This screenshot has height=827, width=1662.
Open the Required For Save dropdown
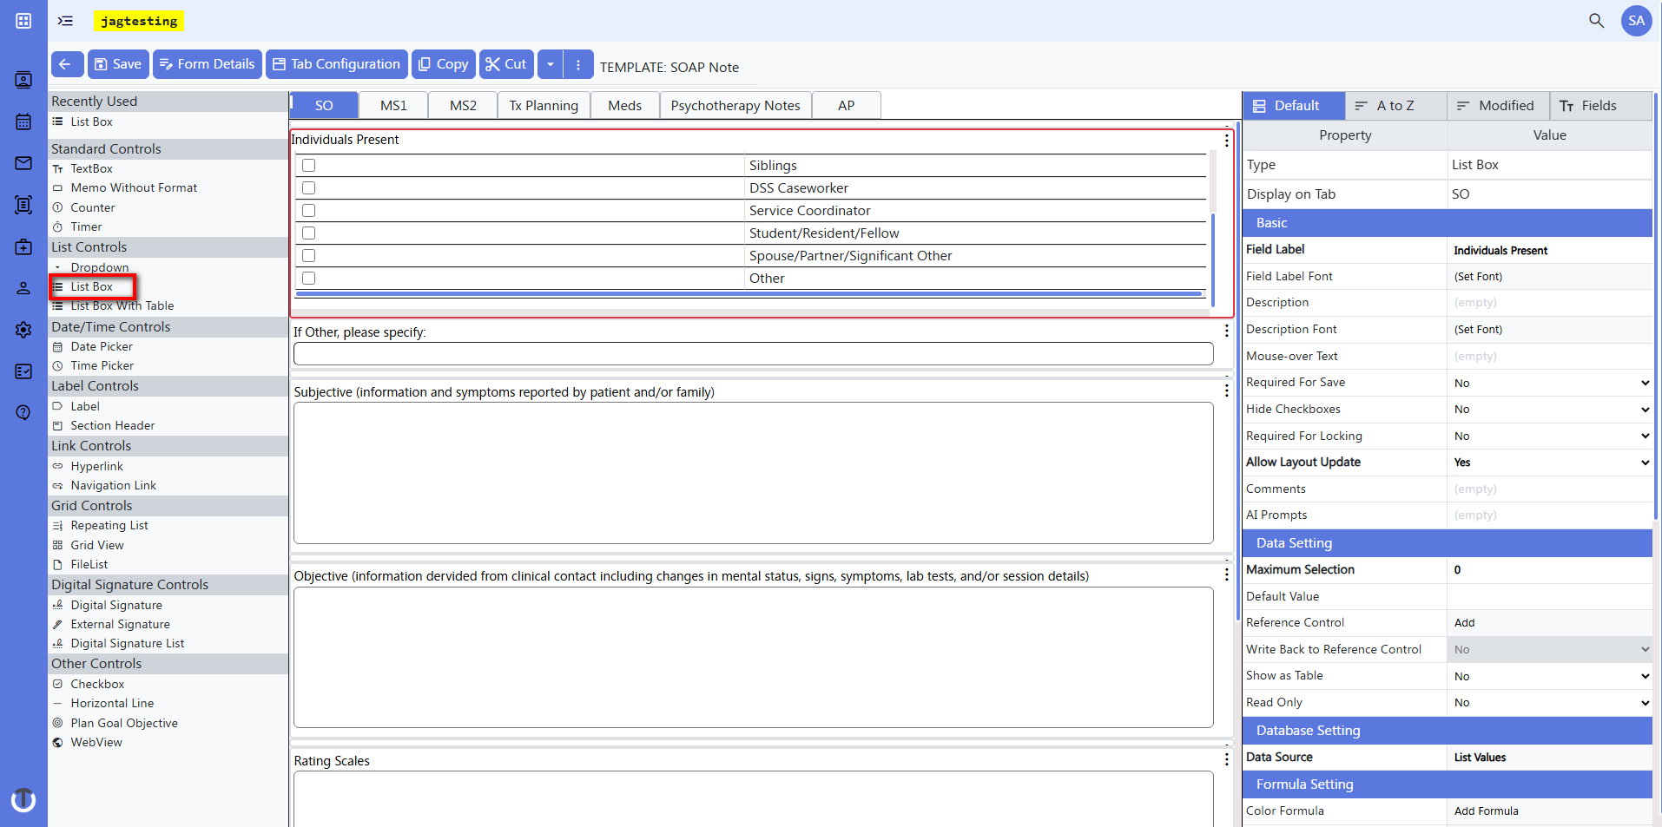(x=1550, y=383)
